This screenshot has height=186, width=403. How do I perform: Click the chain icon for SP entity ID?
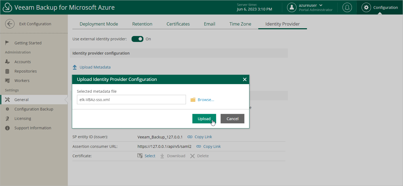pos(190,137)
